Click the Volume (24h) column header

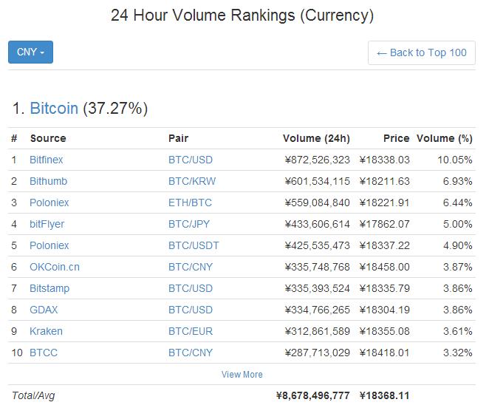[x=316, y=138]
